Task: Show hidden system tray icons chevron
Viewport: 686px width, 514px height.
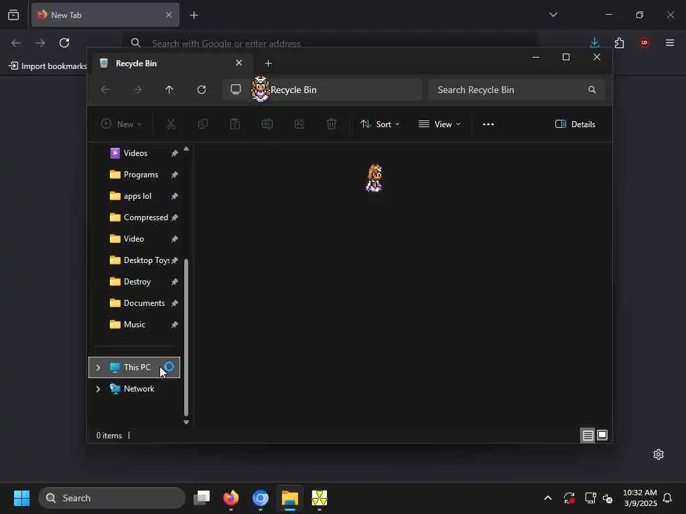Action: [548, 498]
